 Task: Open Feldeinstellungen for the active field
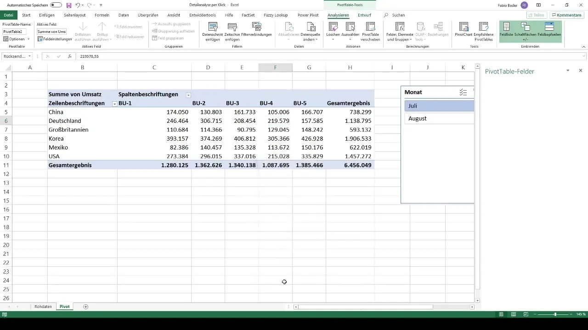pyautogui.click(x=55, y=39)
